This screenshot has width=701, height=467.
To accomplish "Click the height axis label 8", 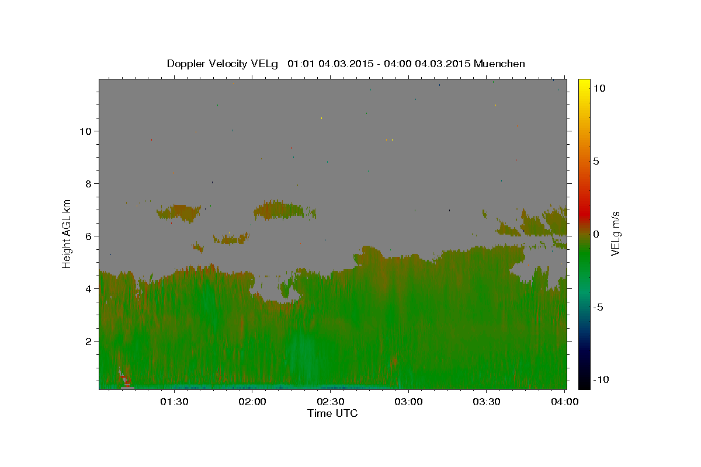I will 87,183.
